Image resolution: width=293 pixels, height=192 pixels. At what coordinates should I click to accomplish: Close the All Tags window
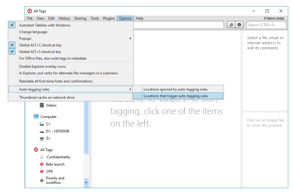281,11
